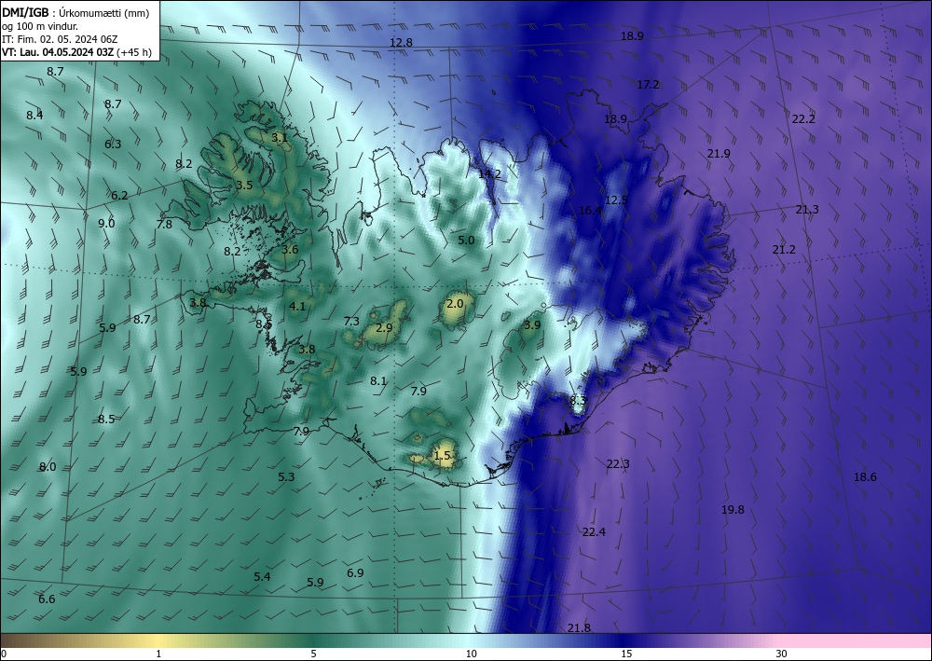Click the 8.0 value on the map
The height and width of the screenshot is (661, 932).
[x=48, y=467]
